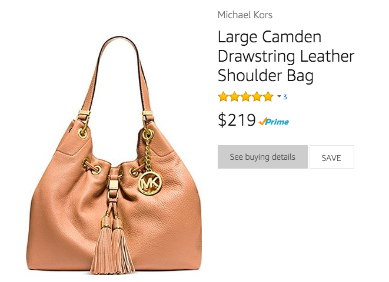The width and height of the screenshot is (389, 282).
Task: Click the $219 price
Action: point(237,120)
